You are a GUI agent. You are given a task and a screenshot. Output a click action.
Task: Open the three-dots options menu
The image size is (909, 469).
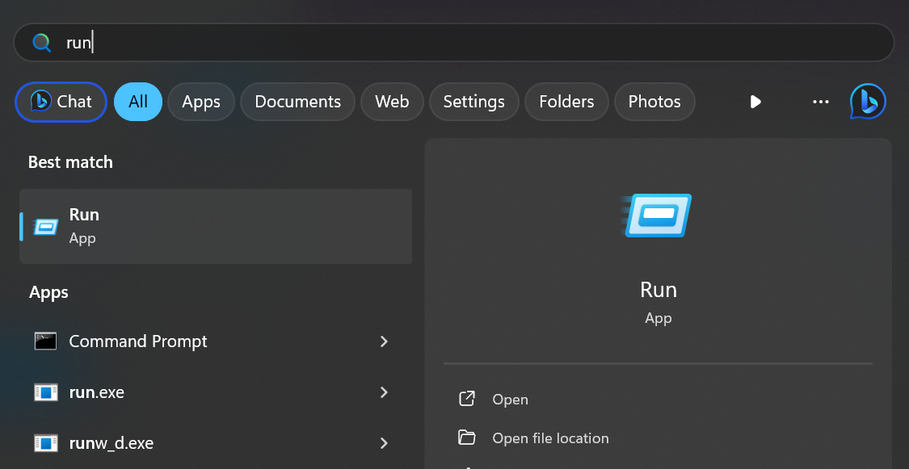821,102
